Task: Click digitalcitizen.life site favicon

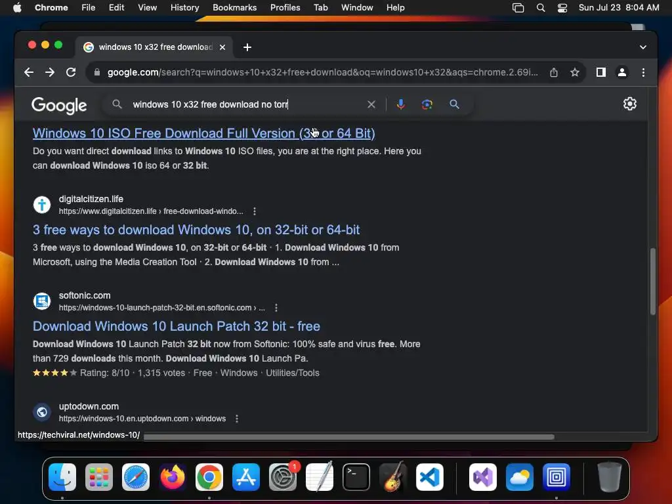Action: [42, 205]
